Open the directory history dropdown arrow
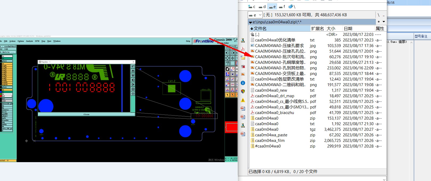This screenshot has height=181, width=431. tap(384, 22)
